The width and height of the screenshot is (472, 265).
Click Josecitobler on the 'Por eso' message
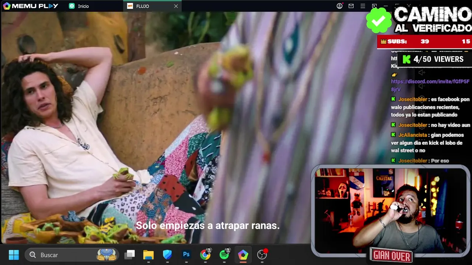tap(413, 161)
